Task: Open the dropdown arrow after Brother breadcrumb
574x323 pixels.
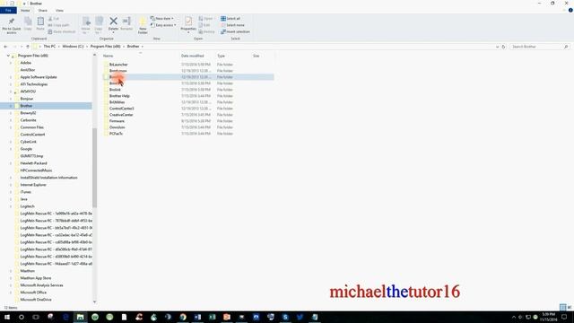Action: [x=143, y=47]
